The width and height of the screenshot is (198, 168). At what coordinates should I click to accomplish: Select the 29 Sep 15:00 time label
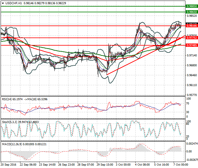click(x=105, y=165)
